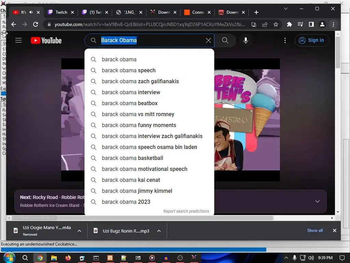This screenshot has height=263, width=350.
Task: Switch to the Twitch tab
Action: click(x=61, y=12)
